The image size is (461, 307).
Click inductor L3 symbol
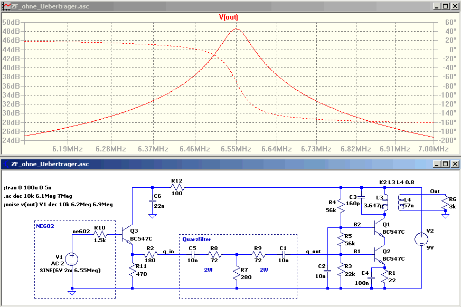(385, 203)
